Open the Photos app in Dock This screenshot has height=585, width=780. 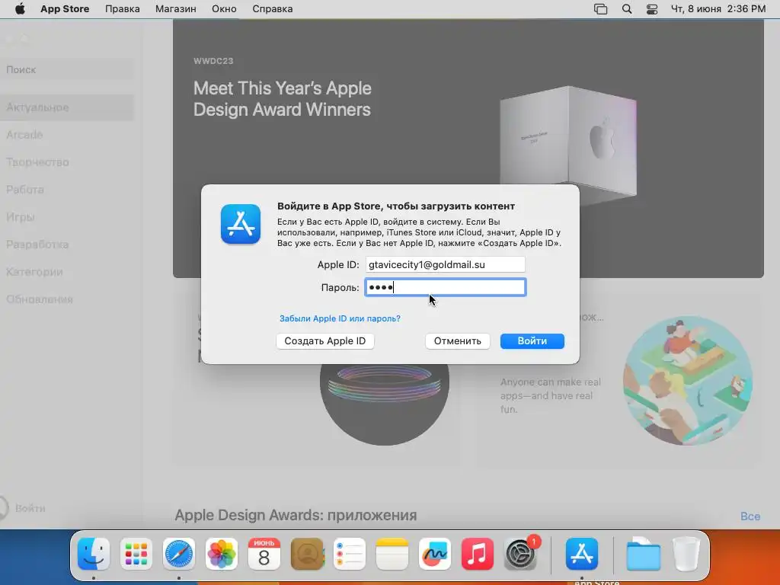(x=222, y=554)
